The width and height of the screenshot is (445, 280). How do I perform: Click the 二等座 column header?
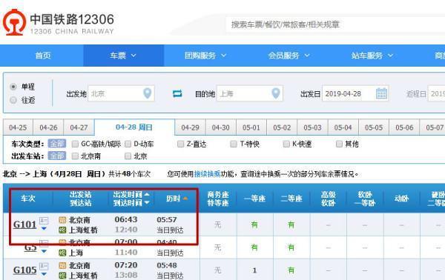point(291,199)
